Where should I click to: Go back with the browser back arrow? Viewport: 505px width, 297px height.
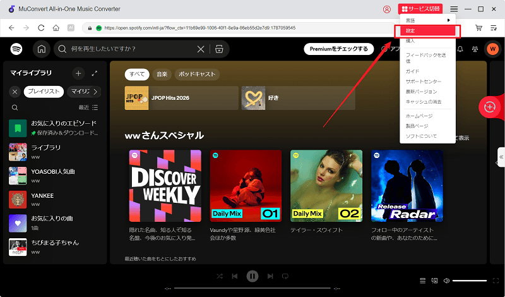click(11, 28)
